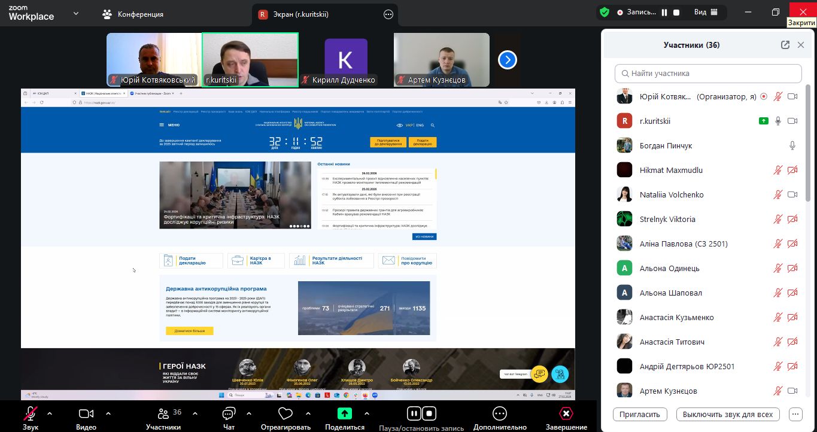Open the Zoom Workplace dropdown chevron
The width and height of the screenshot is (817, 432).
pyautogui.click(x=76, y=13)
